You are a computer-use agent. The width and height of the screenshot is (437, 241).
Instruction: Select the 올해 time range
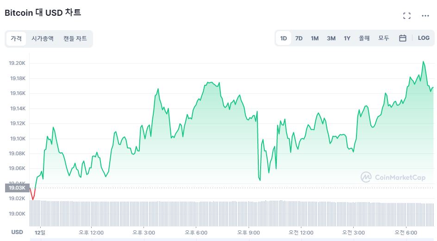[364, 38]
